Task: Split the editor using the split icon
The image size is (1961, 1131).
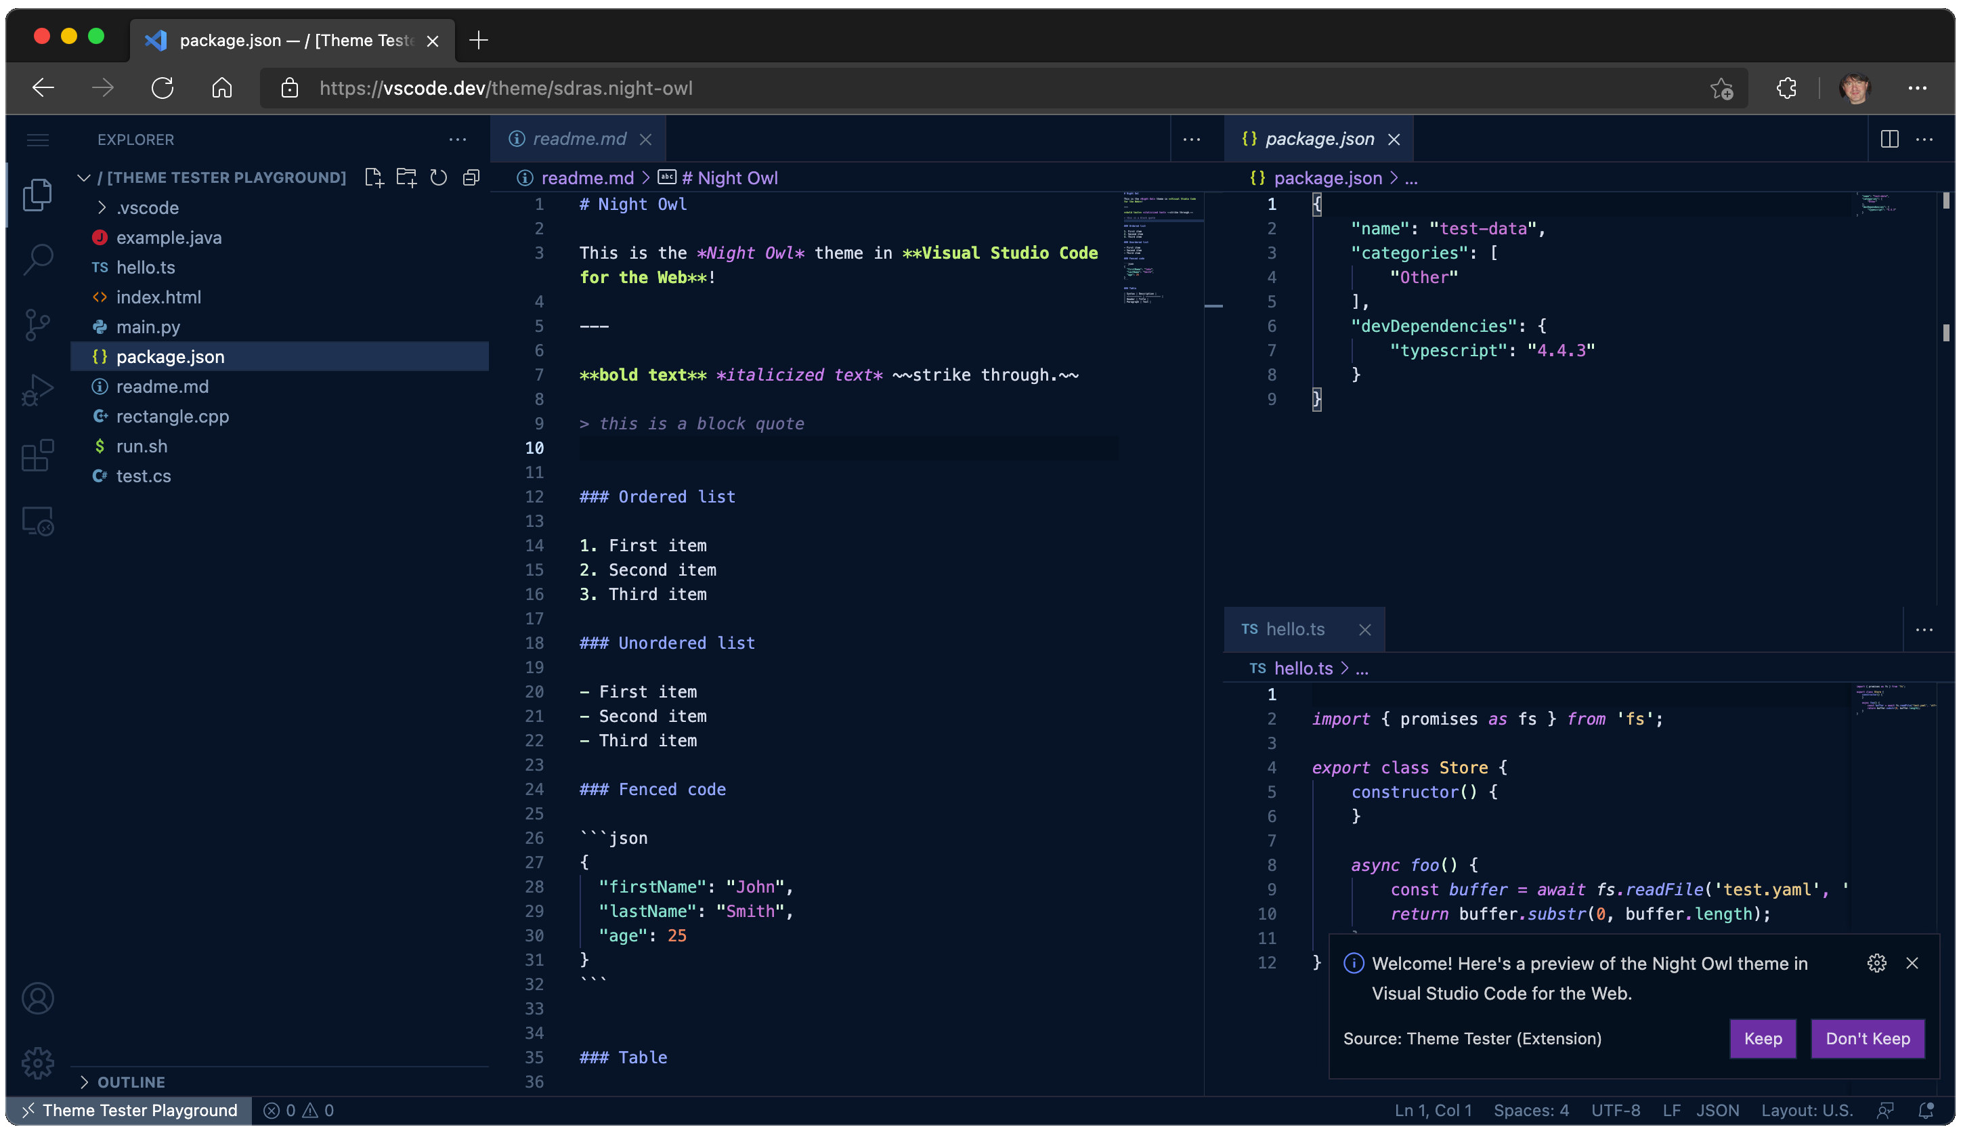Action: coord(1889,139)
